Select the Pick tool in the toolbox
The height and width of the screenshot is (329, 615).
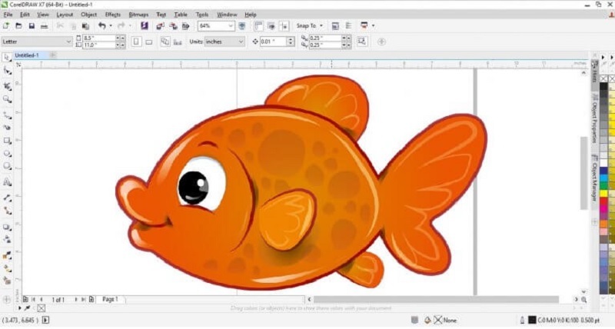pyautogui.click(x=7, y=58)
